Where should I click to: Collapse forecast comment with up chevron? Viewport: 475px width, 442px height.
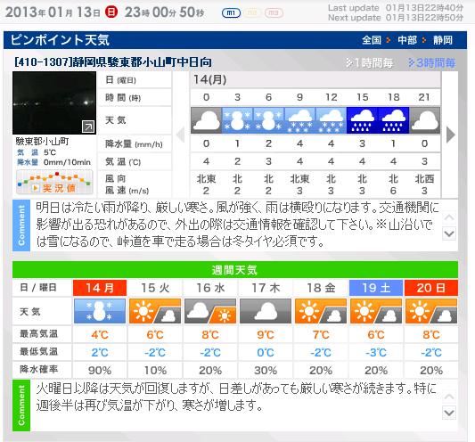pos(449,217)
